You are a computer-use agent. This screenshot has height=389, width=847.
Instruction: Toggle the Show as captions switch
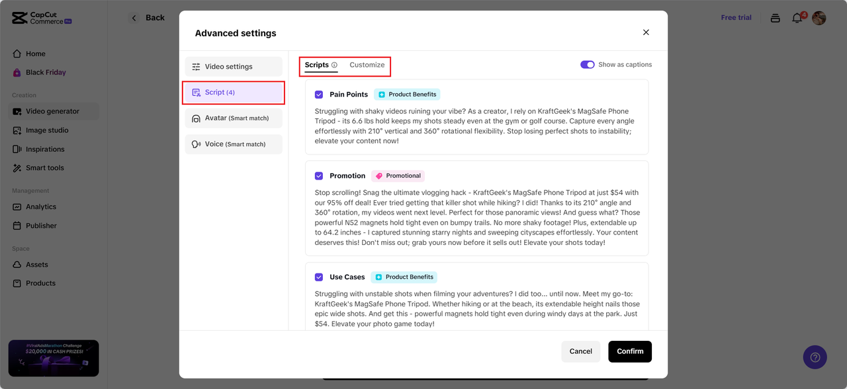[x=587, y=65]
